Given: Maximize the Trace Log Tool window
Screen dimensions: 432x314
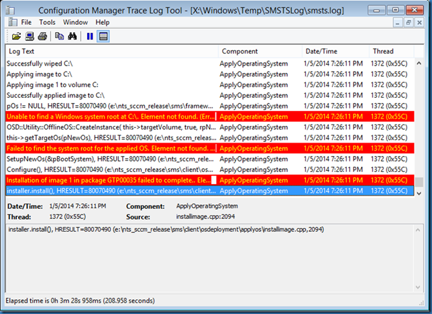Looking at the screenshot, I should coord(395,10).
